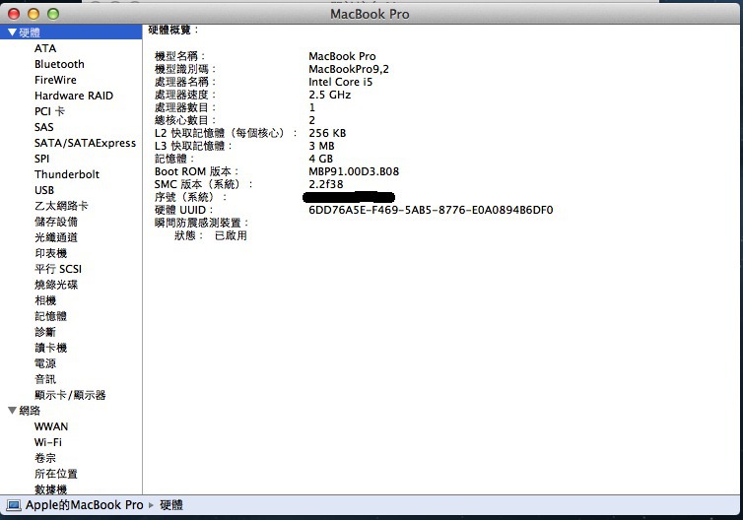Select 讀卡機 card reader entry
The height and width of the screenshot is (520, 743).
pyautogui.click(x=50, y=348)
